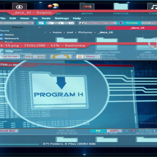This screenshot has width=157, height=157.
Task: Open Dolphin Help menu
Action: pos(77,18)
